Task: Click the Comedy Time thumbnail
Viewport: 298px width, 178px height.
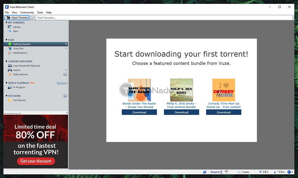Action: click(224, 90)
